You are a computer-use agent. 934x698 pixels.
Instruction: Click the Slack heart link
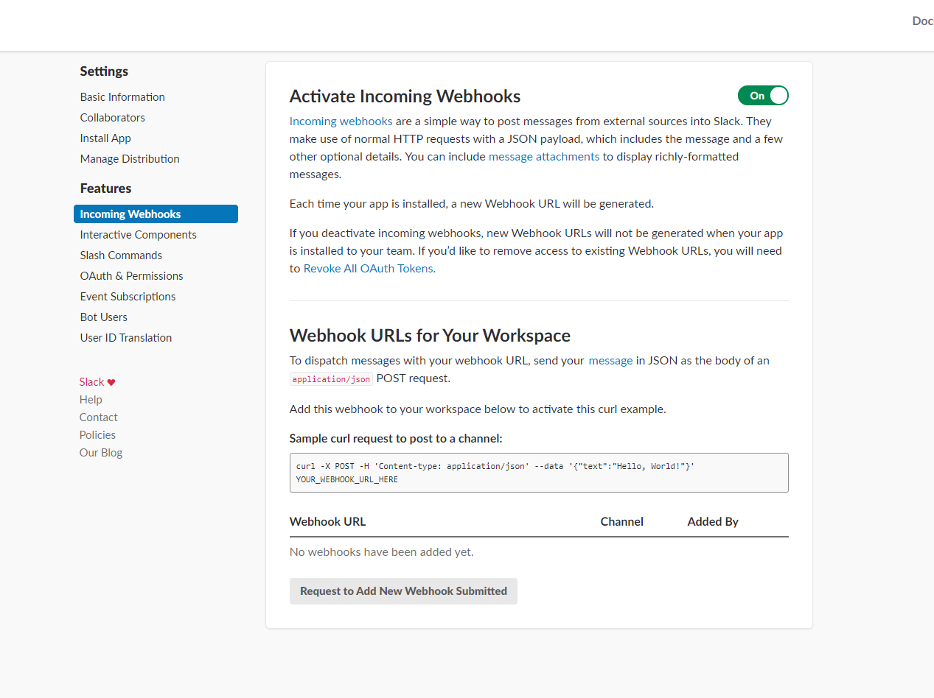coord(97,382)
